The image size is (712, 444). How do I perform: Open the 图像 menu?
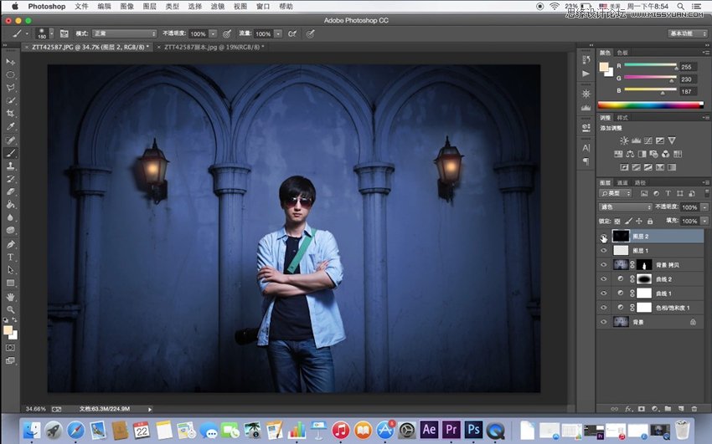126,7
